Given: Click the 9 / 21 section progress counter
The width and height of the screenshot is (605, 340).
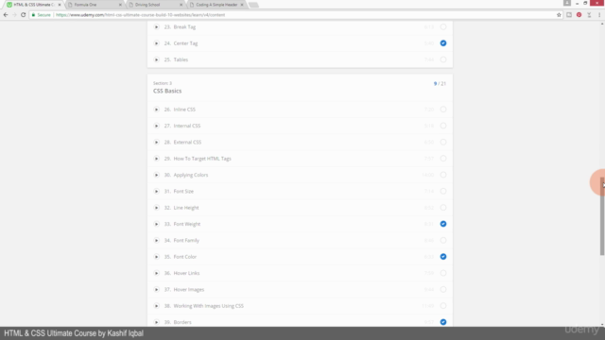Looking at the screenshot, I should 440,84.
